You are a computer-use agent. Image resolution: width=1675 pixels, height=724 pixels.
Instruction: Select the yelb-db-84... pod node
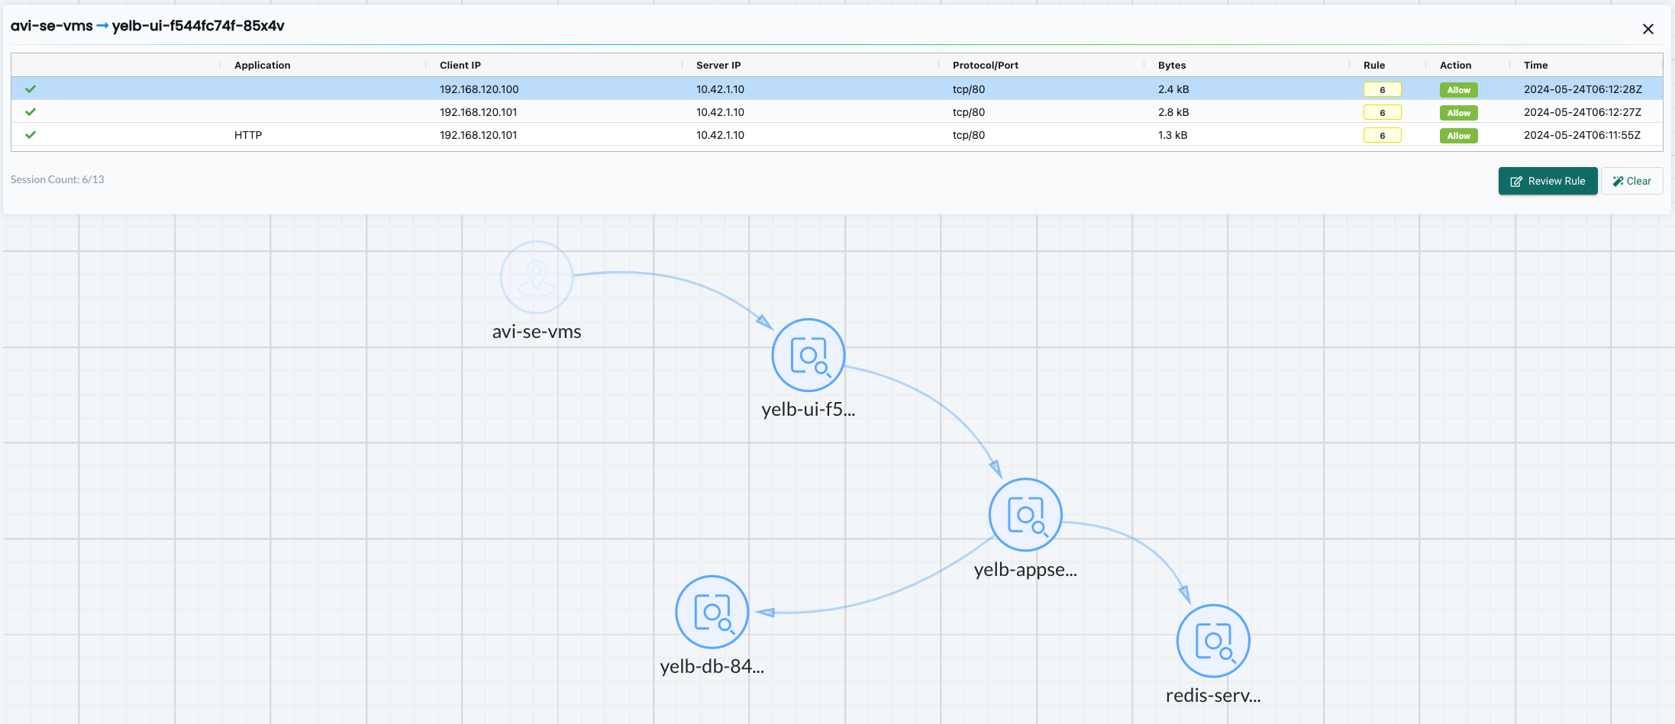pos(712,612)
